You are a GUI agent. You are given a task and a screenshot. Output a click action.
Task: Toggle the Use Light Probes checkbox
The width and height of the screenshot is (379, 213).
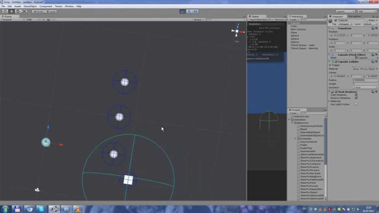tap(356, 104)
